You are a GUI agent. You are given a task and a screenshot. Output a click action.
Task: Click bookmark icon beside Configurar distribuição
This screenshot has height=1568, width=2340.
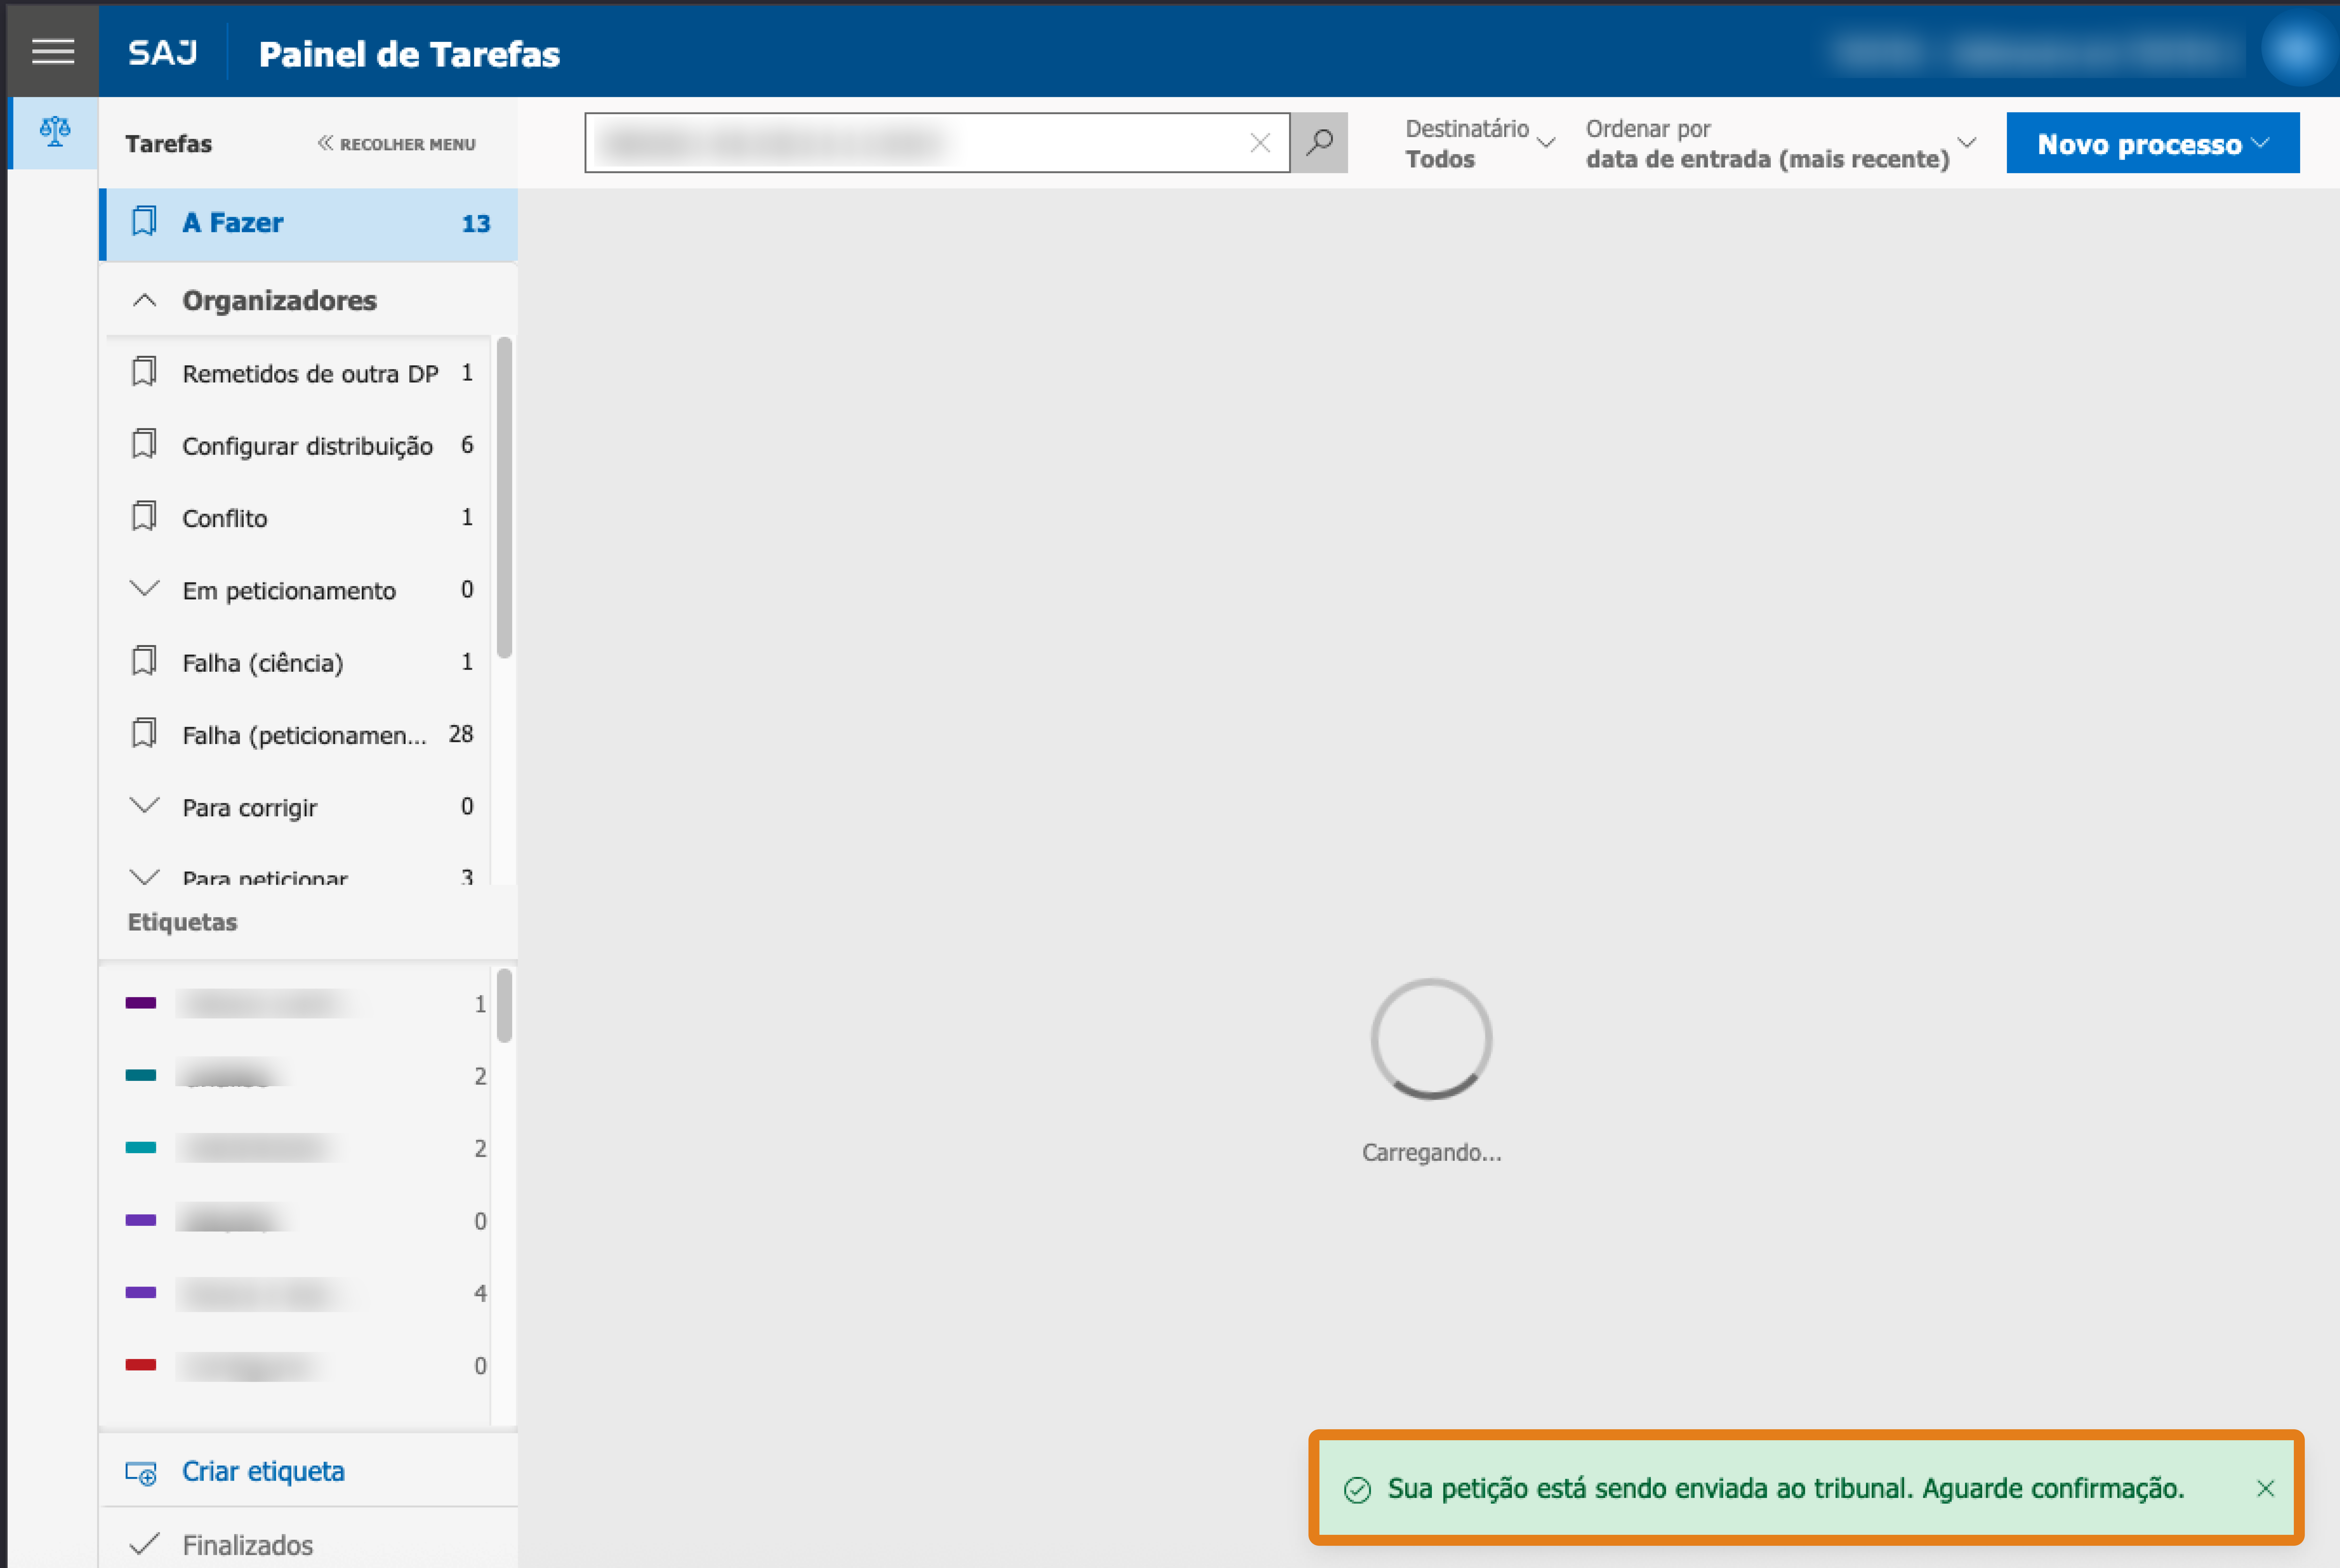(144, 444)
